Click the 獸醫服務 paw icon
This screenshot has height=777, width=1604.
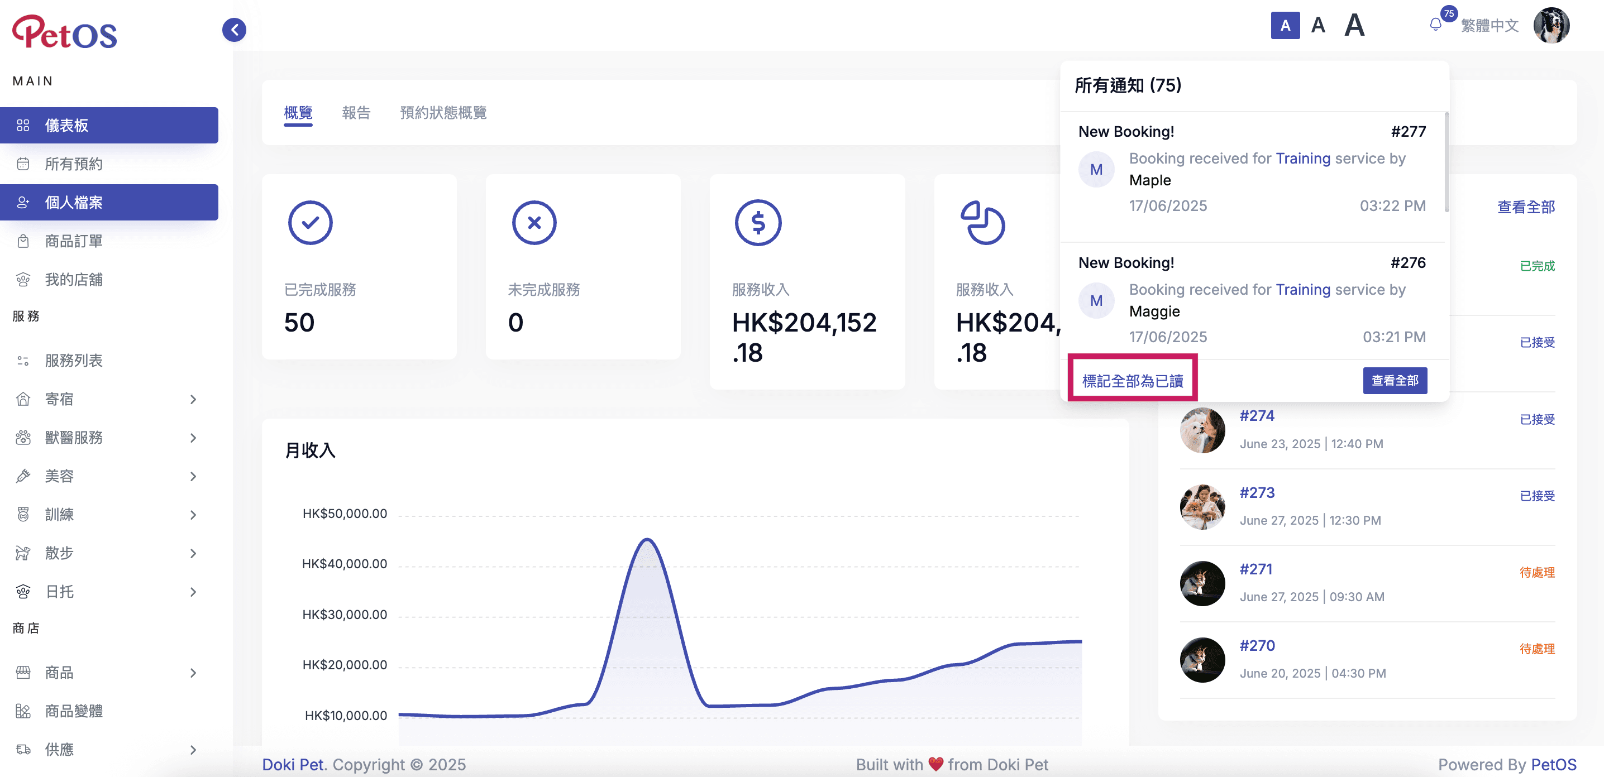coord(23,437)
